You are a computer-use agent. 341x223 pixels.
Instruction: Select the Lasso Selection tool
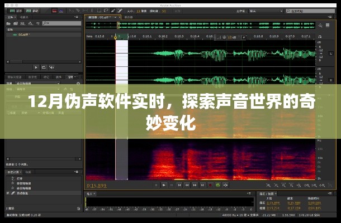pyautogui.click(x=106, y=11)
